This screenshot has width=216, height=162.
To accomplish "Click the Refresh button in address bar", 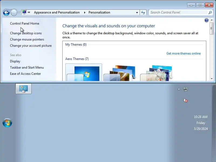I will (x=143, y=12).
